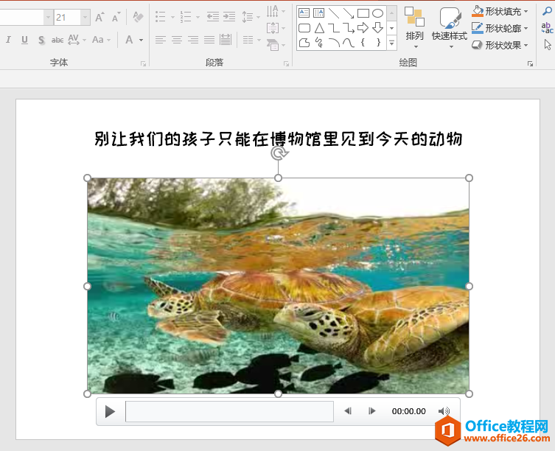Open Replace with the ab-ac icon

(x=547, y=28)
